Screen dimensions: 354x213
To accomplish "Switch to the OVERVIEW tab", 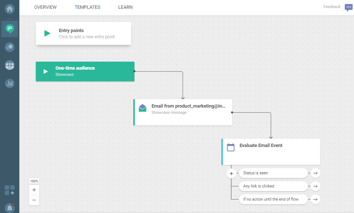I will [45, 7].
